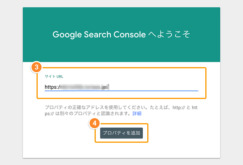Click the サイト URL field label
243x165 pixels.
tap(54, 76)
